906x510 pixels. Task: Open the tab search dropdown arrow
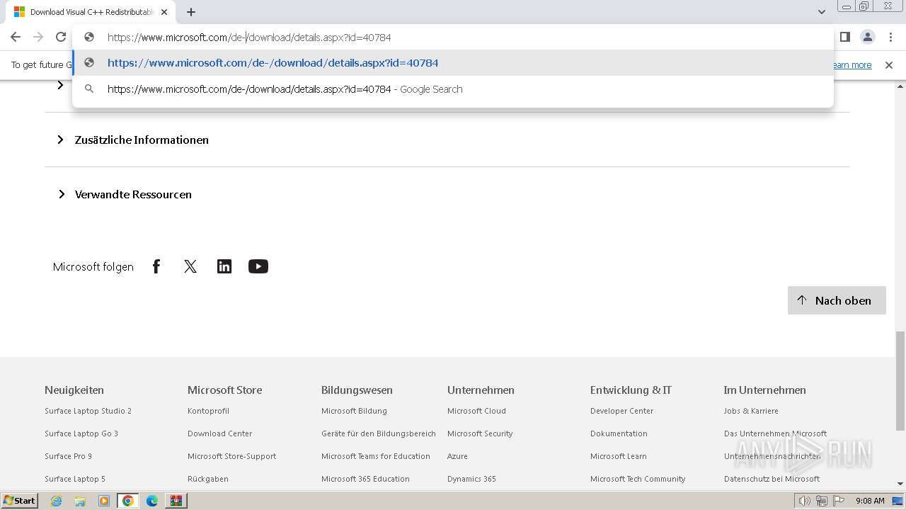click(x=821, y=12)
